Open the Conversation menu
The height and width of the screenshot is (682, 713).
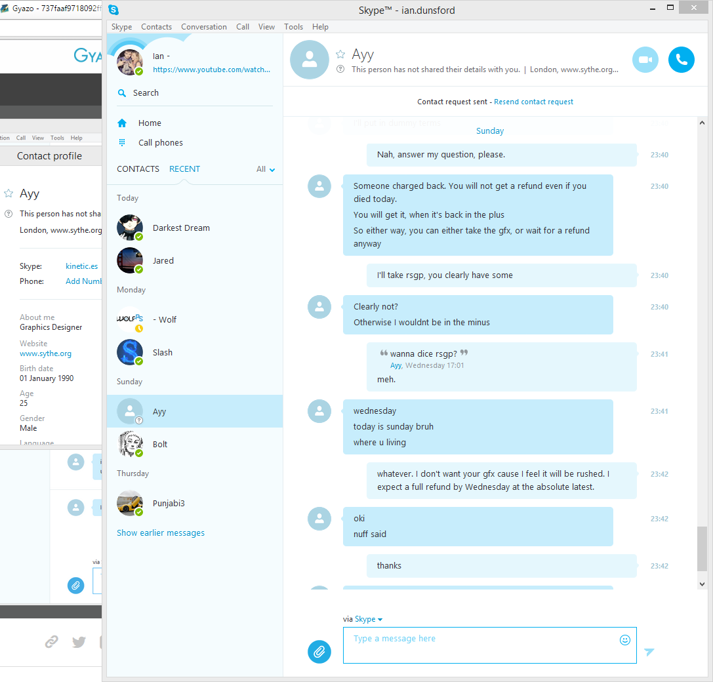tap(204, 27)
